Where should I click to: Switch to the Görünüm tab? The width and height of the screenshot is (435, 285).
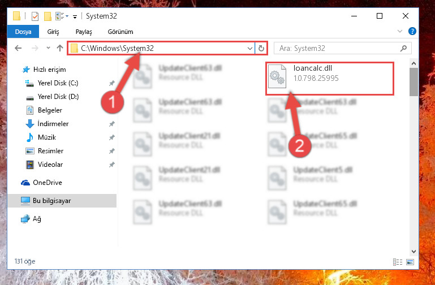[120, 32]
